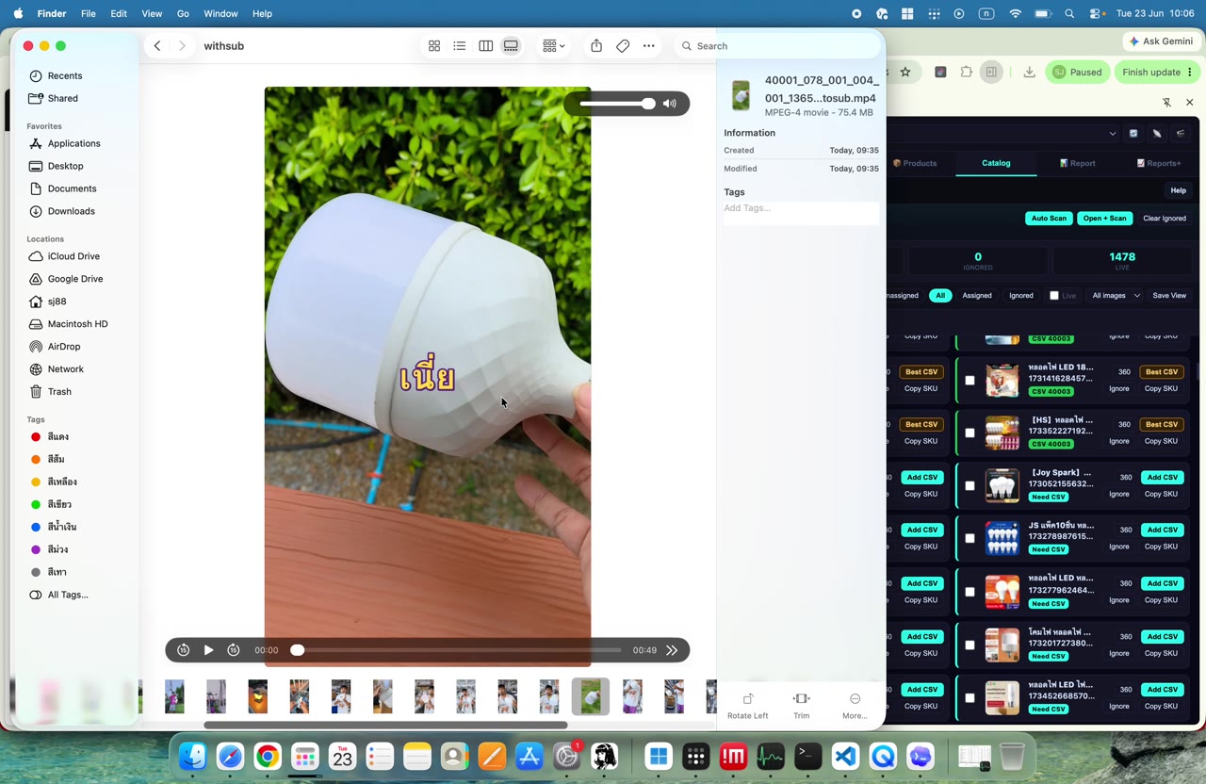This screenshot has height=784, width=1206.
Task: Launch Chrome from the Dock
Action: 268,757
